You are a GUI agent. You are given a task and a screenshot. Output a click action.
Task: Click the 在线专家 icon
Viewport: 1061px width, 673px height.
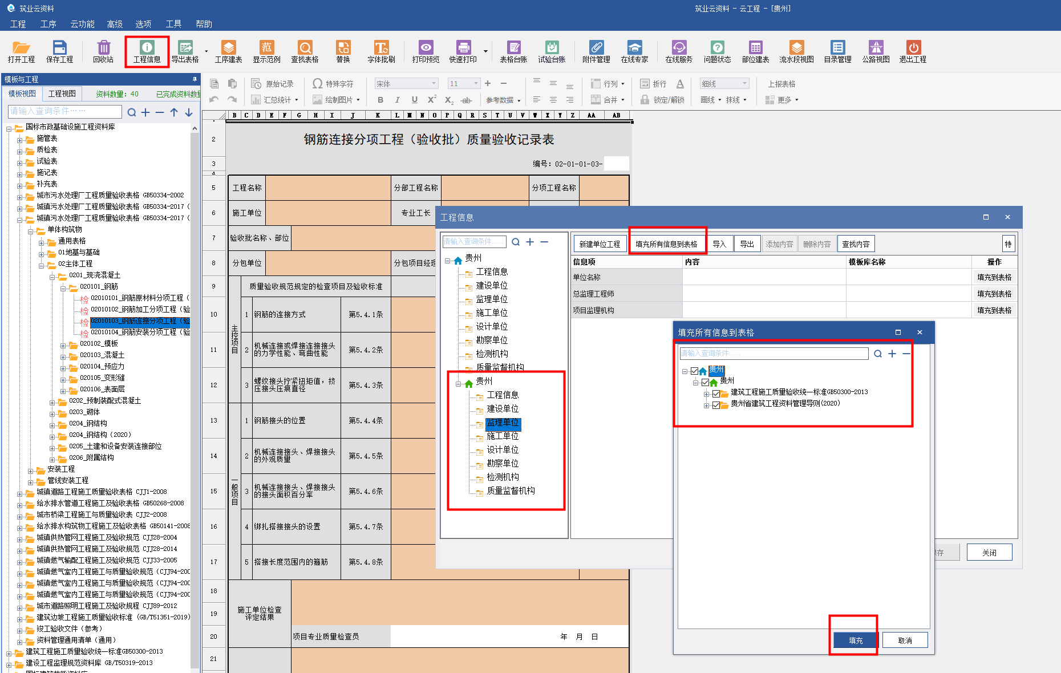(x=634, y=51)
